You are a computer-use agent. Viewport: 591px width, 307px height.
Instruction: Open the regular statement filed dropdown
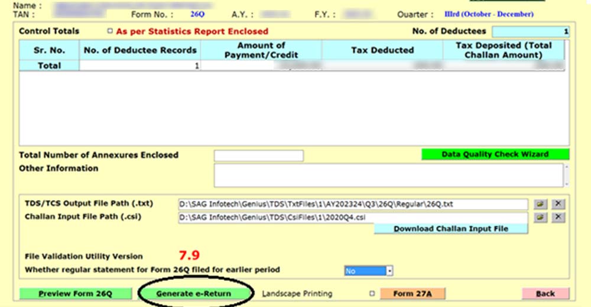tap(389, 271)
